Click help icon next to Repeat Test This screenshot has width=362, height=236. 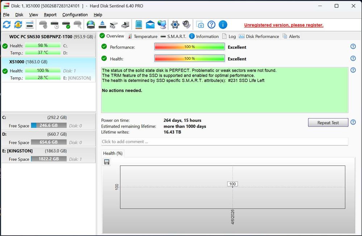pyautogui.click(x=353, y=122)
